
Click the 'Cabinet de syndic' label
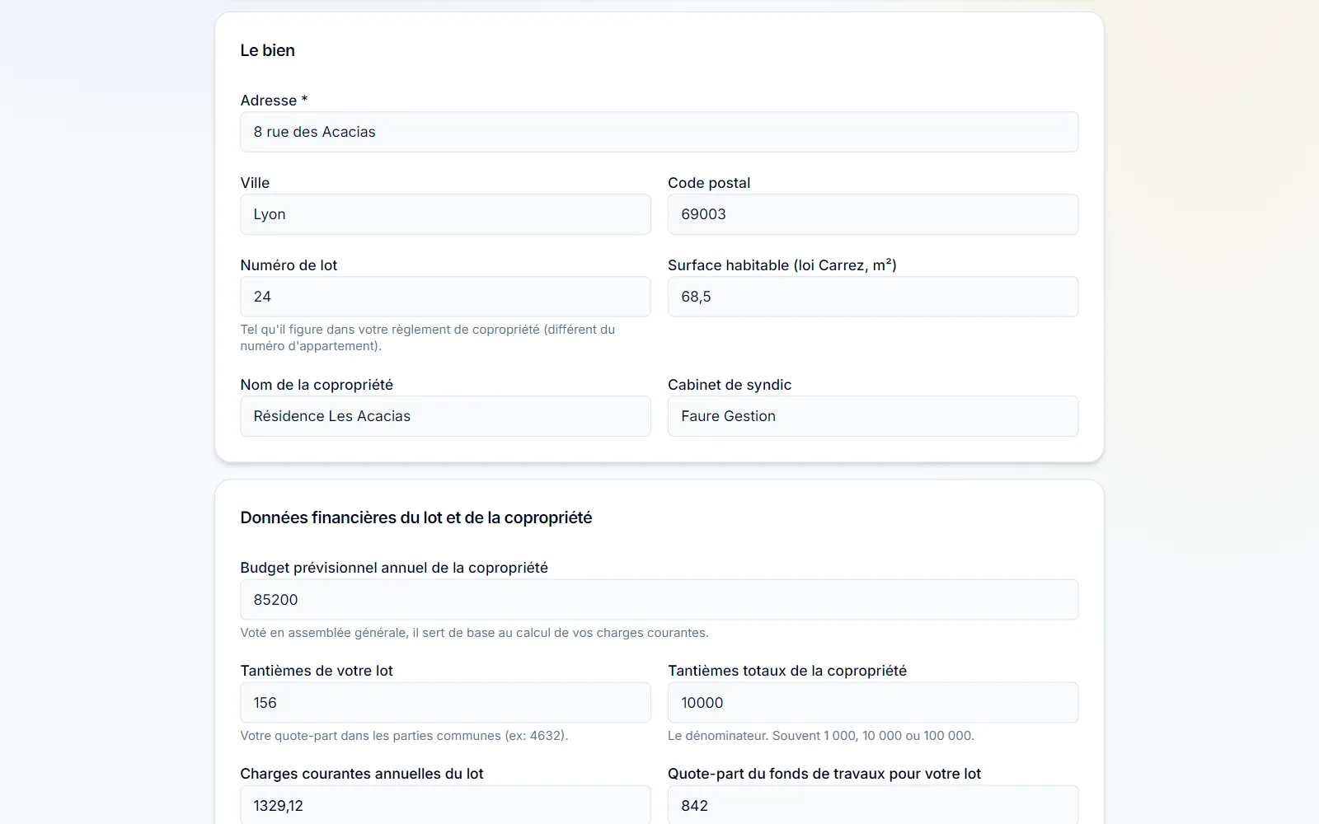tap(730, 385)
